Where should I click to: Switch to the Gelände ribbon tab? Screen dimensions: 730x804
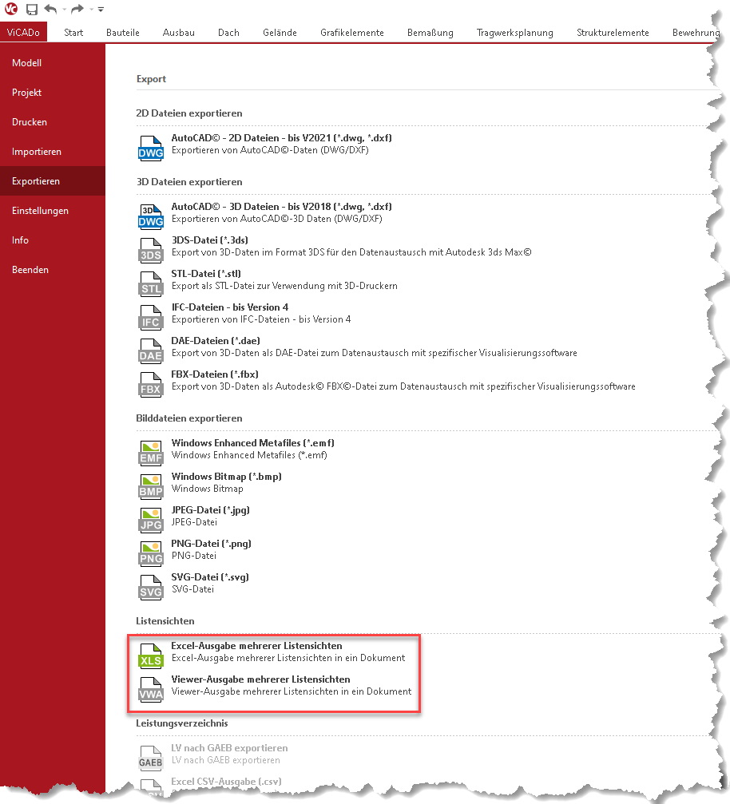pos(280,32)
